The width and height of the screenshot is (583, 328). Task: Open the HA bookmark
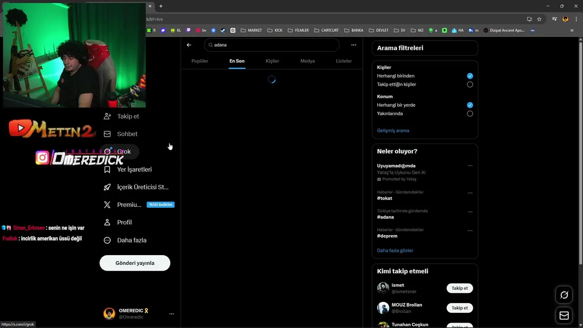(x=458, y=31)
